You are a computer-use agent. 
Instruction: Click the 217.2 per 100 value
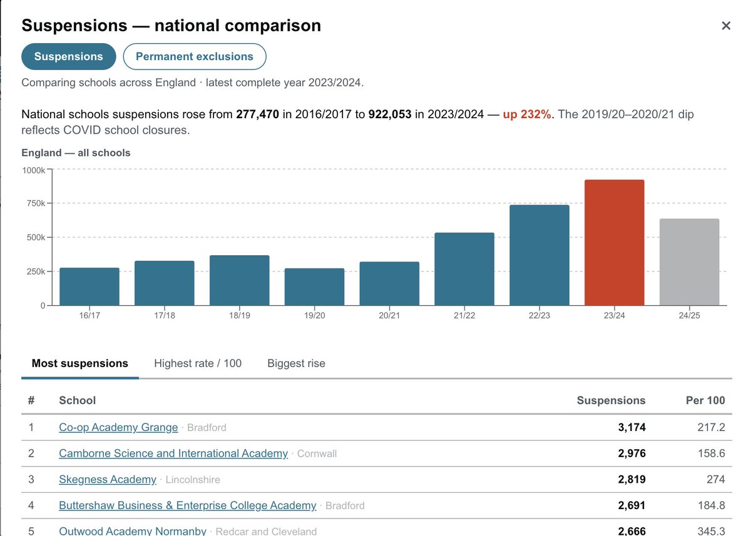click(712, 427)
